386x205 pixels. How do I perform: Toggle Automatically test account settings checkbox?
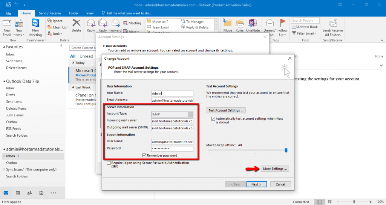(213, 119)
